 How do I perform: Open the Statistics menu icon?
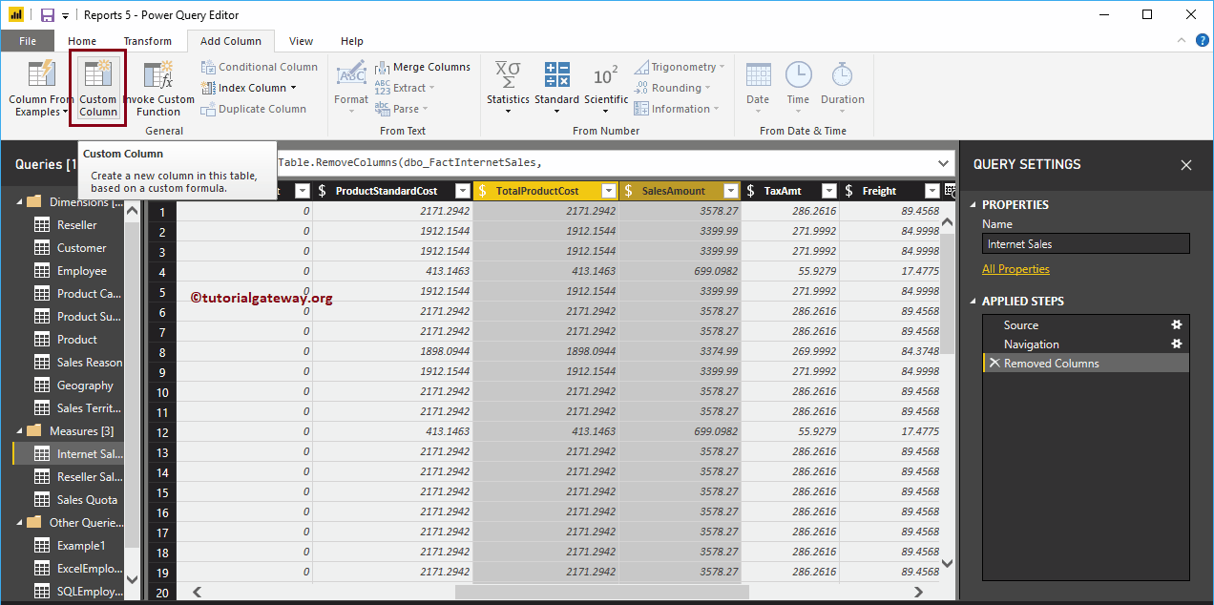(x=508, y=74)
